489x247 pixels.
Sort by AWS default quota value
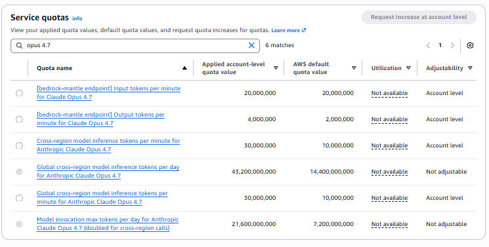point(354,68)
